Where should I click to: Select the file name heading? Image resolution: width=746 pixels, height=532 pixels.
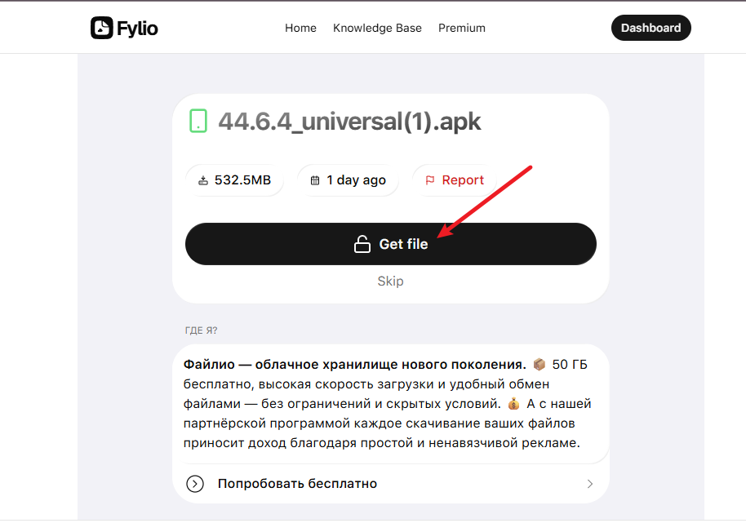(349, 121)
